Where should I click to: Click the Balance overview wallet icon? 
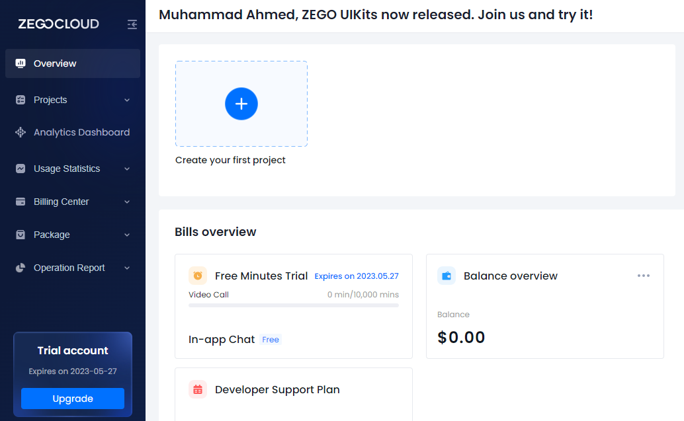coord(447,276)
